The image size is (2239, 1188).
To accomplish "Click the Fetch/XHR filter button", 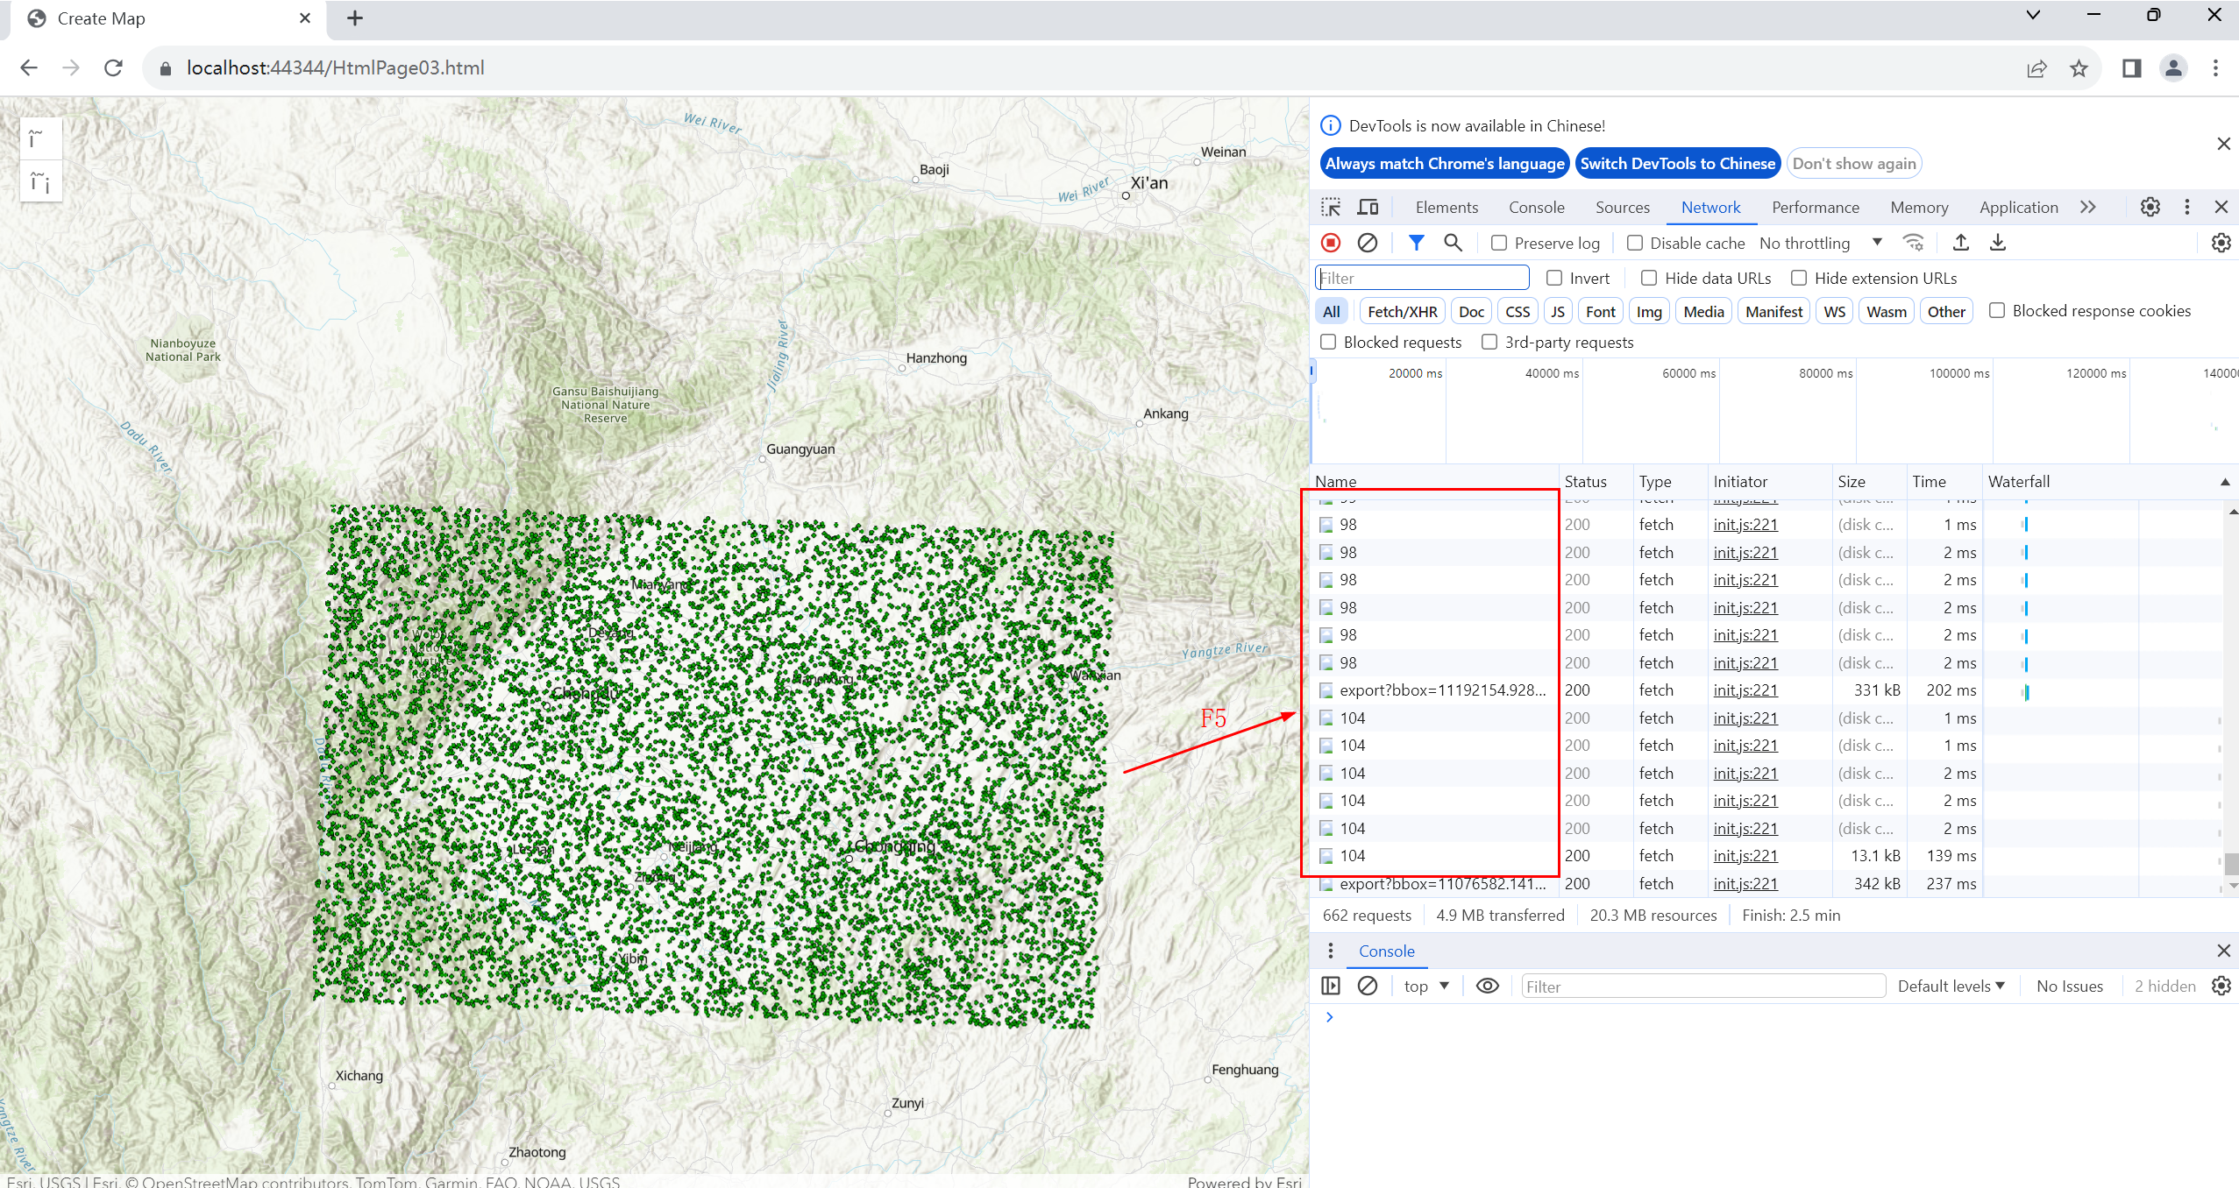I will click(1397, 311).
